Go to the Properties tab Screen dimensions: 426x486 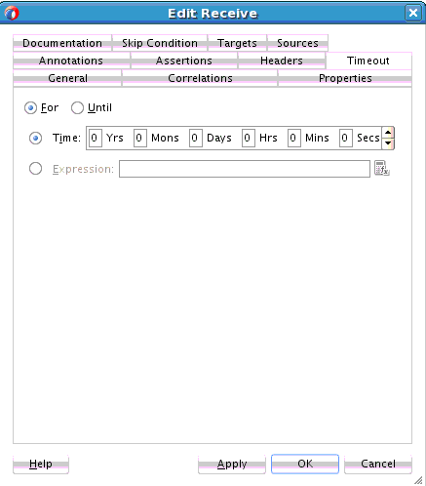[x=345, y=78]
